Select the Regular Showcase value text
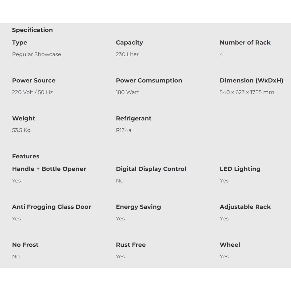Image resolution: width=291 pixels, height=291 pixels. click(37, 54)
